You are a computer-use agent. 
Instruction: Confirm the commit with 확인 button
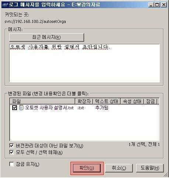[87, 168]
